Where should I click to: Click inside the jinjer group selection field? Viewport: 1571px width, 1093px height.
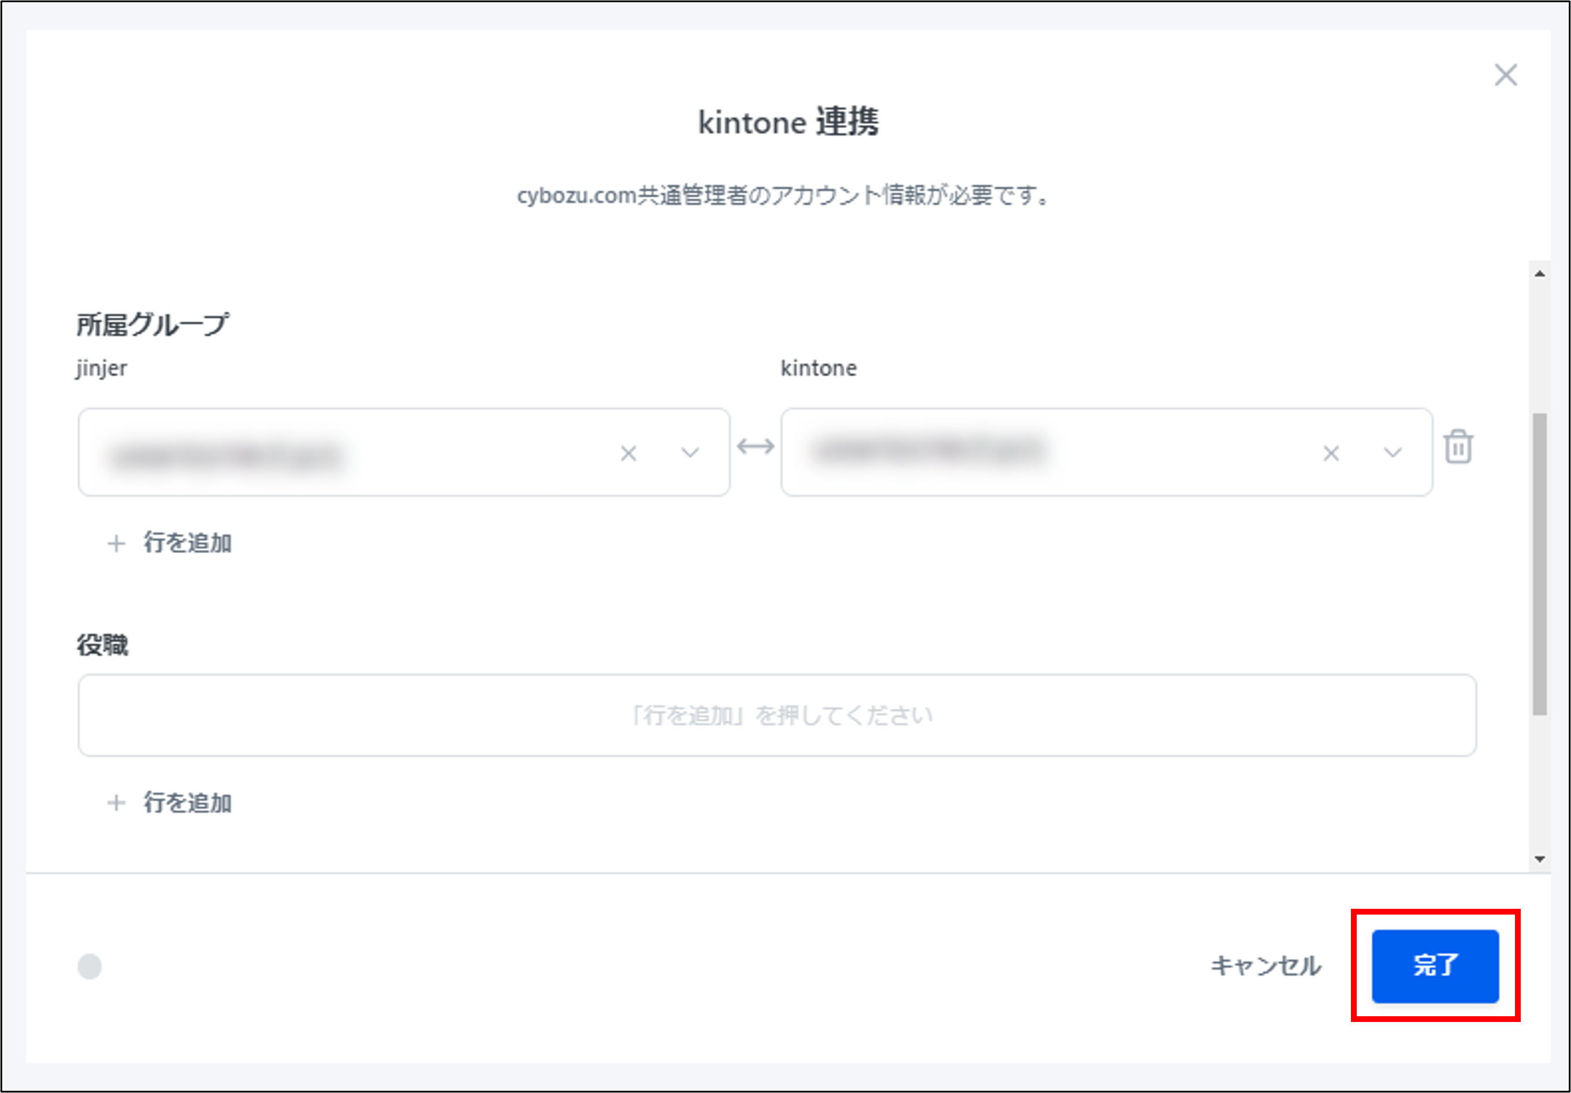[342, 452]
